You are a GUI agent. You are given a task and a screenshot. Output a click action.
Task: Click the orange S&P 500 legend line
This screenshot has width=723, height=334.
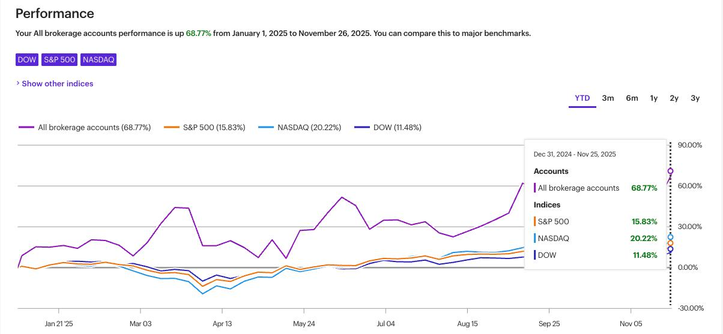coord(172,127)
